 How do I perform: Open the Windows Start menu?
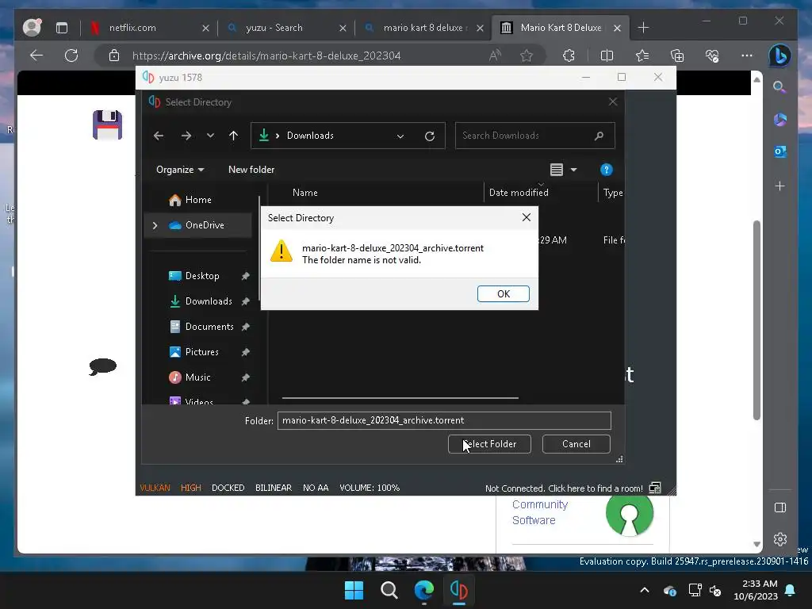point(354,590)
